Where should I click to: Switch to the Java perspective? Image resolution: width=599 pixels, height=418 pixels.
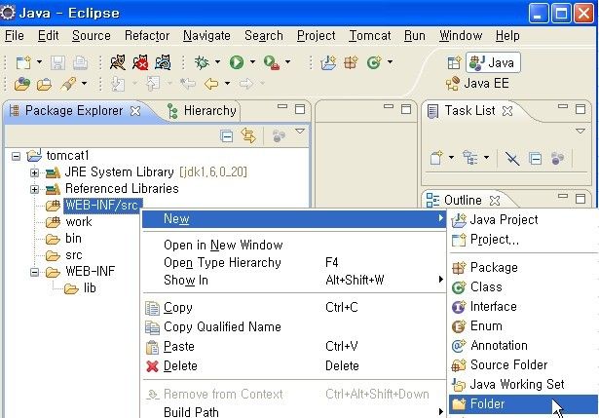click(493, 62)
